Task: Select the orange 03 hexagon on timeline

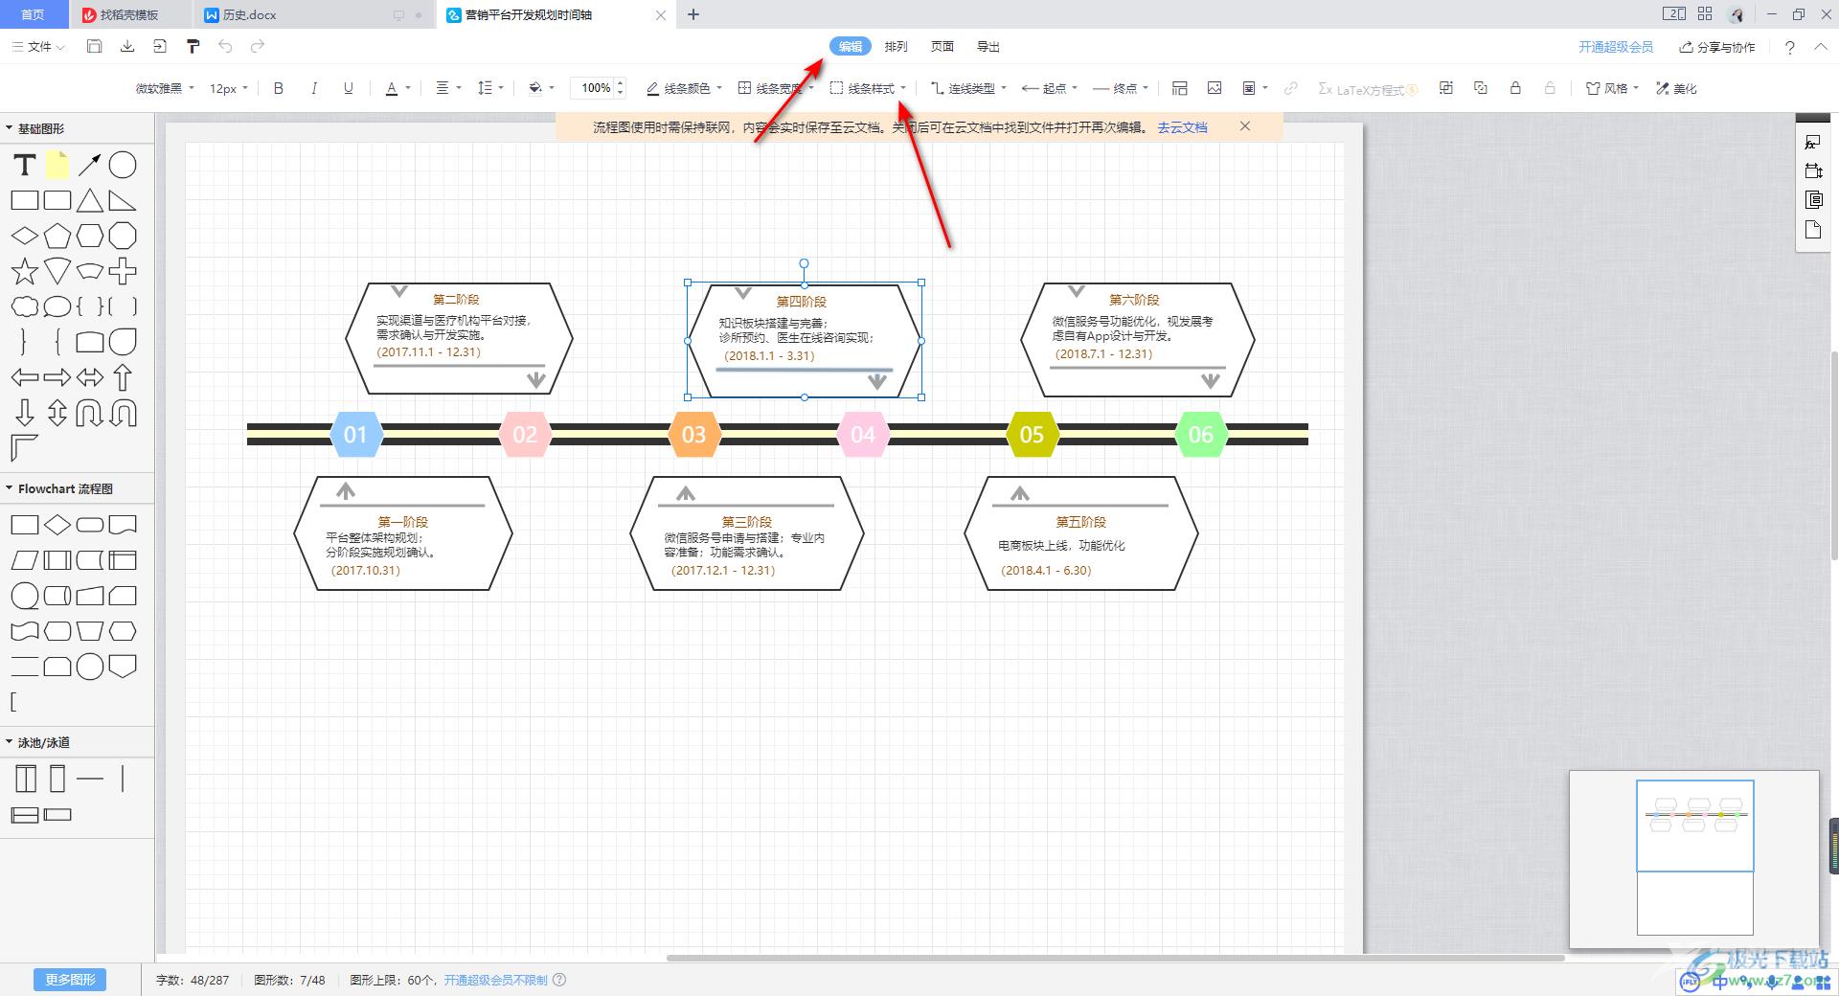Action: pyautogui.click(x=693, y=434)
